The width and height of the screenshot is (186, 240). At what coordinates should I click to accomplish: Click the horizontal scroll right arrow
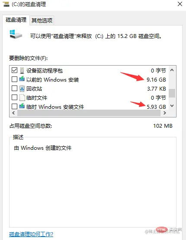[165, 113]
